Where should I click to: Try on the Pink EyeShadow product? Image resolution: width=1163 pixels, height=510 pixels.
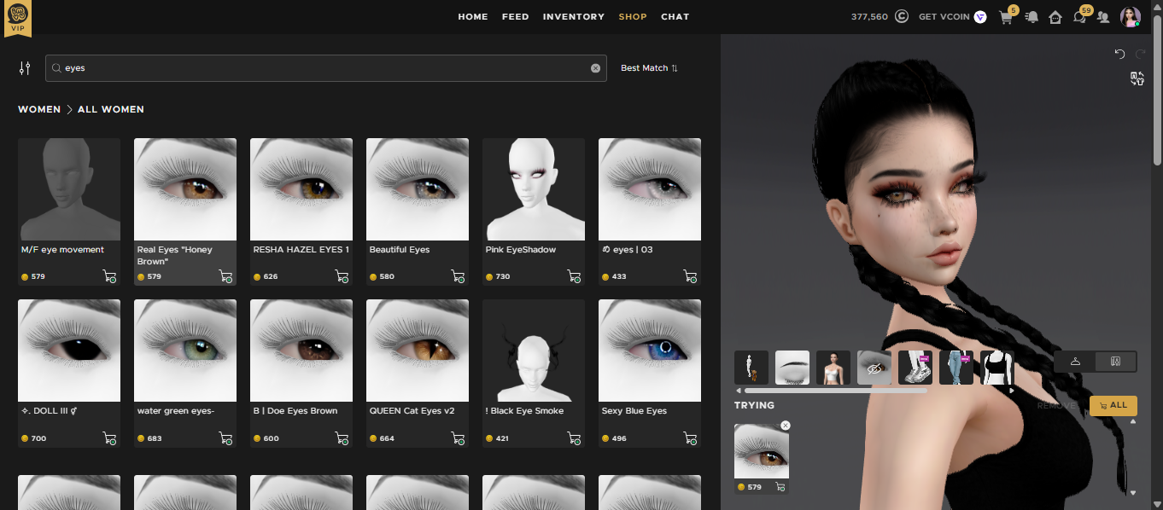click(534, 189)
